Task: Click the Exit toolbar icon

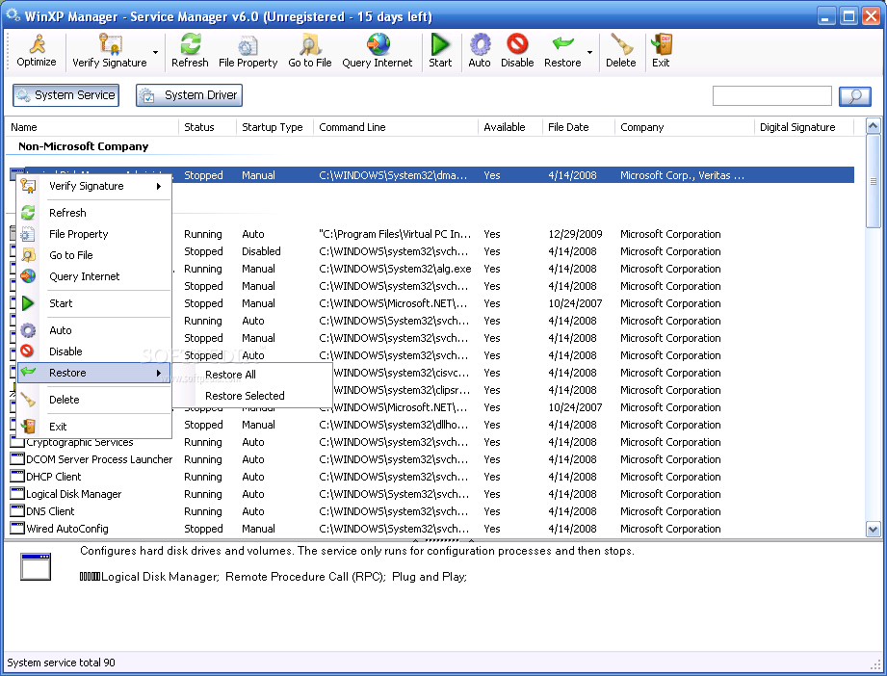Action: [x=661, y=43]
